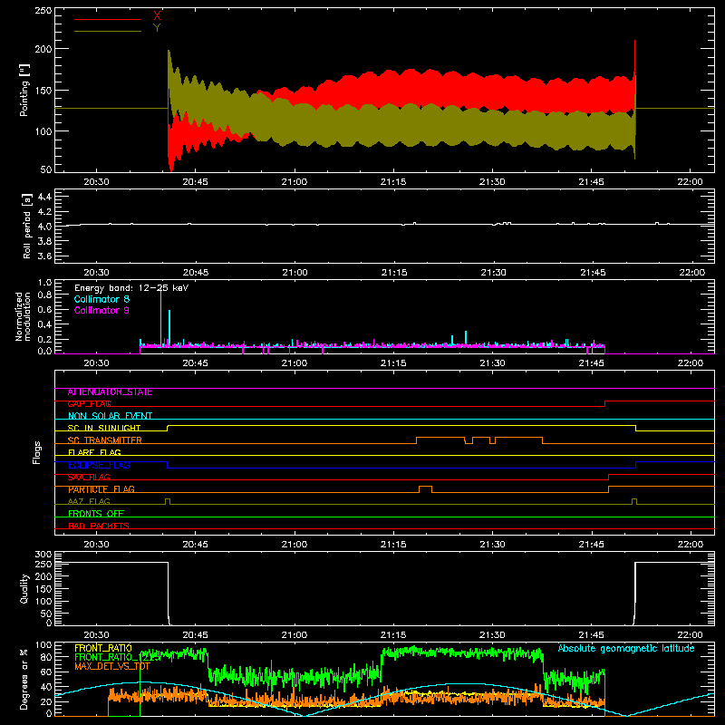Select the Y legend label
Screen dimensions: 725x725
click(x=157, y=28)
